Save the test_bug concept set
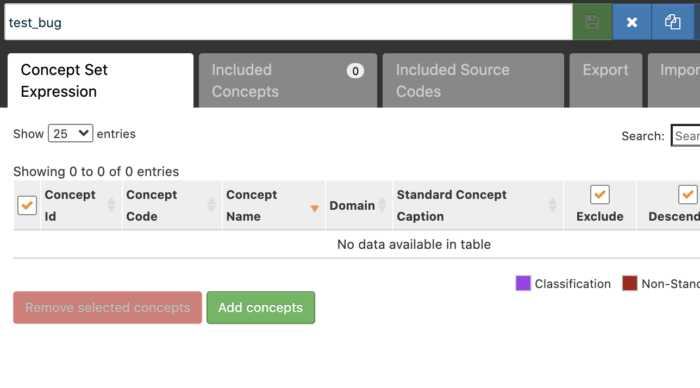This screenshot has height=388, width=700. 592,22
